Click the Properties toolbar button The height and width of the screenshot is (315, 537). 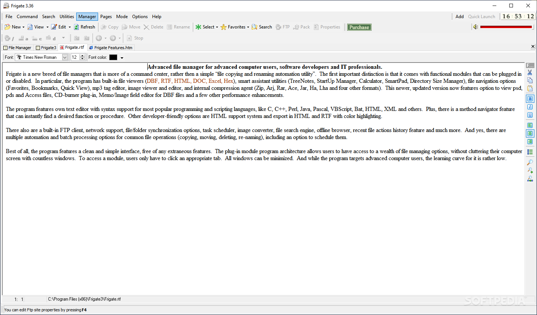(x=327, y=27)
